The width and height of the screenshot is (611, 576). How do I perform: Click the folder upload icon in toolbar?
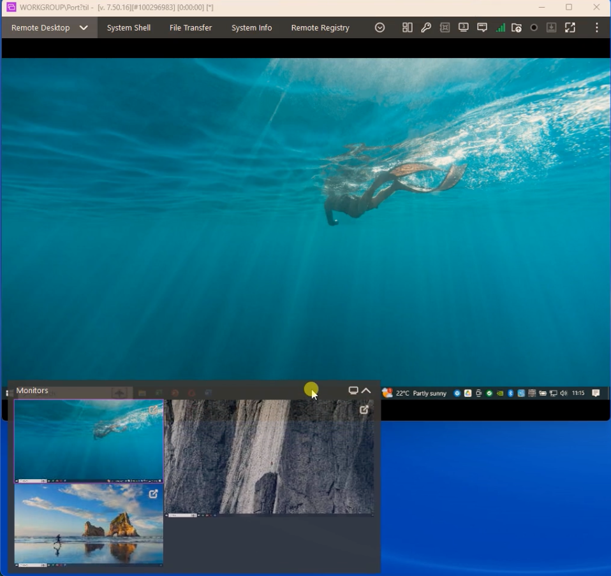coord(517,28)
